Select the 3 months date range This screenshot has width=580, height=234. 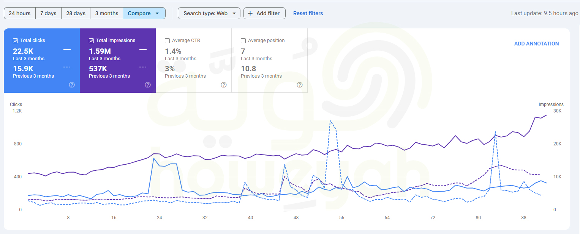tap(106, 13)
